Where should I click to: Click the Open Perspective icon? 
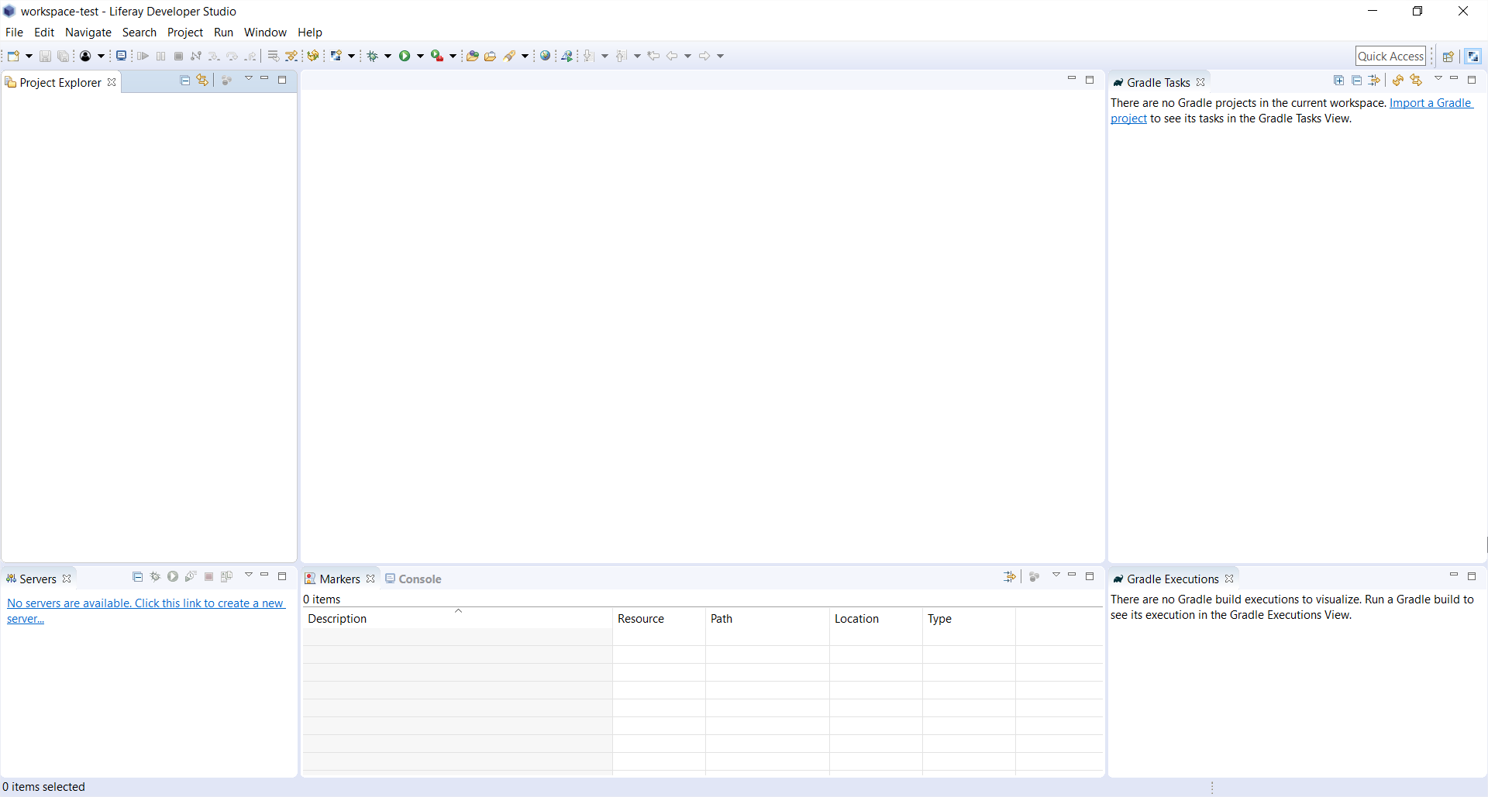[1448, 56]
